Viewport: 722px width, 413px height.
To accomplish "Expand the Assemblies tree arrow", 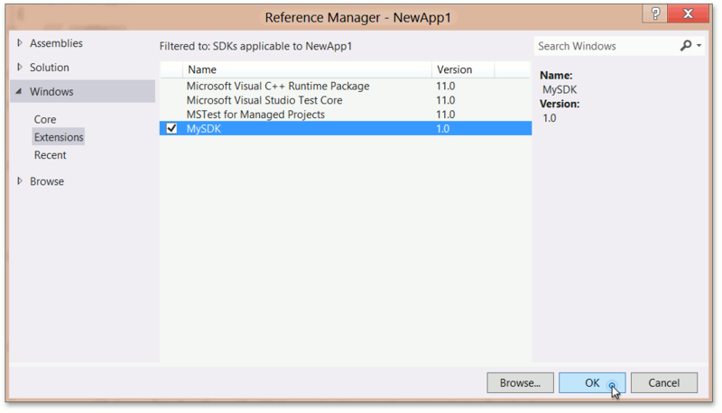I will pyautogui.click(x=19, y=42).
